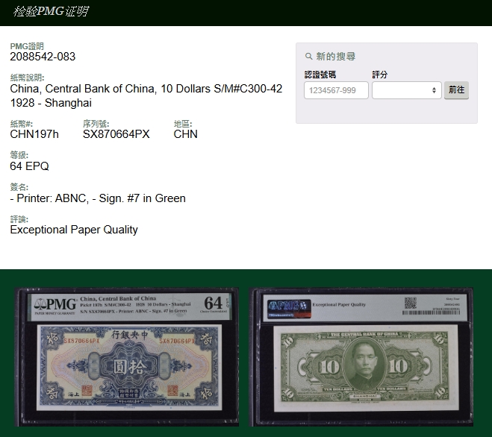This screenshot has width=492, height=437.
Task: Select the grade text 64 EPQ
Action: point(30,166)
